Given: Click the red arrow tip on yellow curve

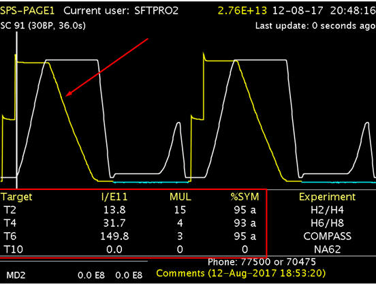Looking at the screenshot, I should (67, 95).
